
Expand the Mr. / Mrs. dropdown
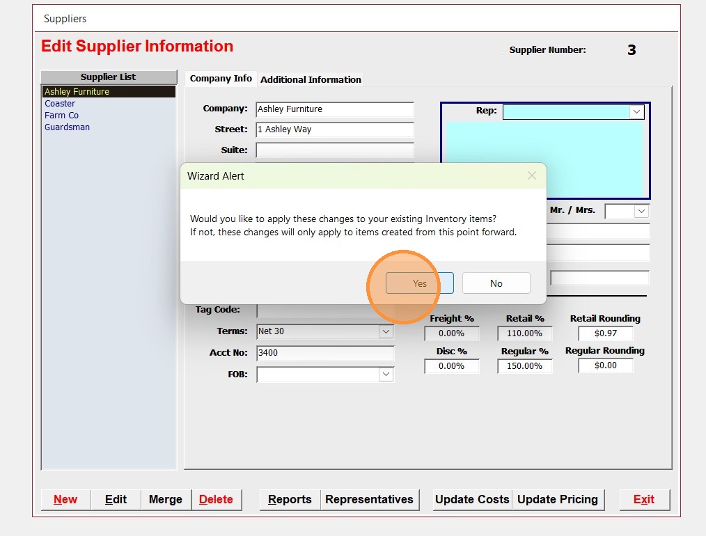[x=641, y=211]
